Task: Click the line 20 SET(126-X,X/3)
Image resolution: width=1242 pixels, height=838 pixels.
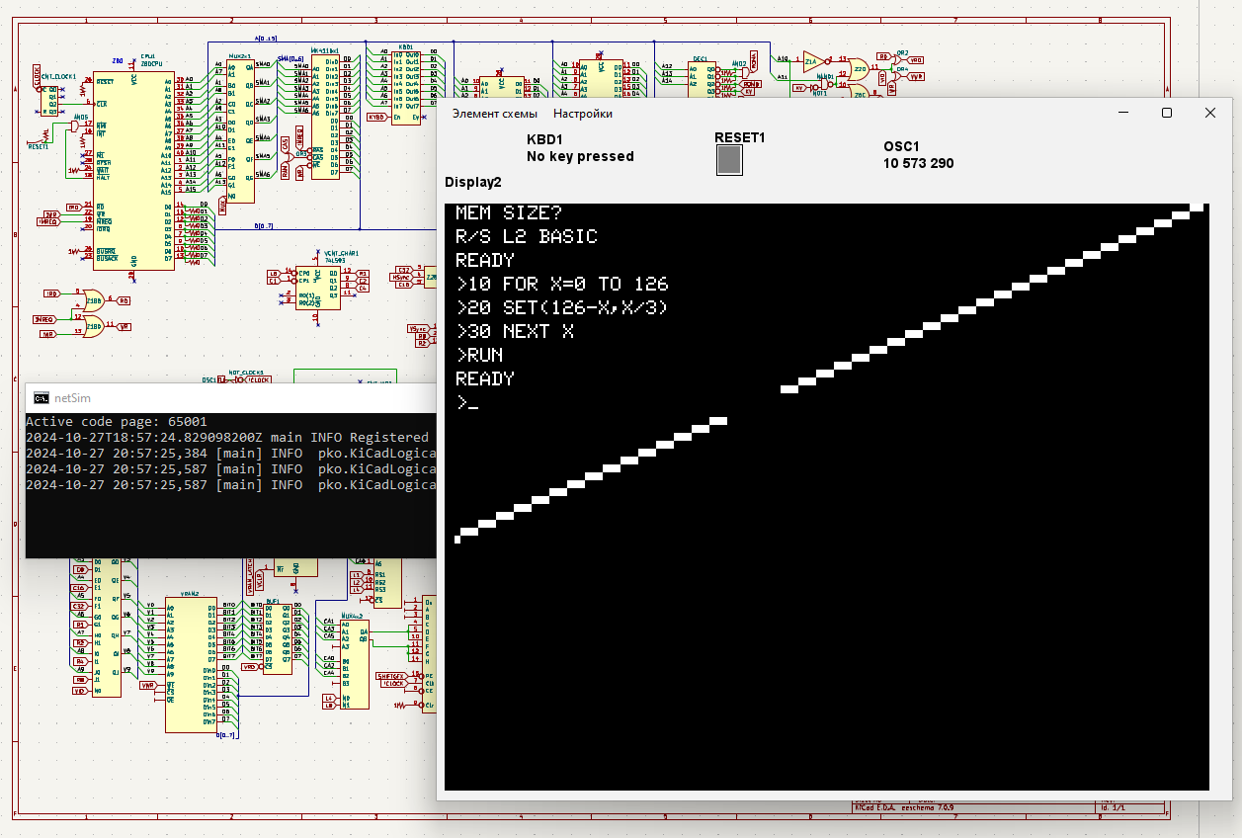Action: pyautogui.click(x=562, y=307)
